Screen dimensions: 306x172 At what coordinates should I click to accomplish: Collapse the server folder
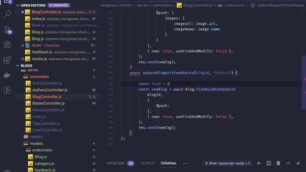33,70
